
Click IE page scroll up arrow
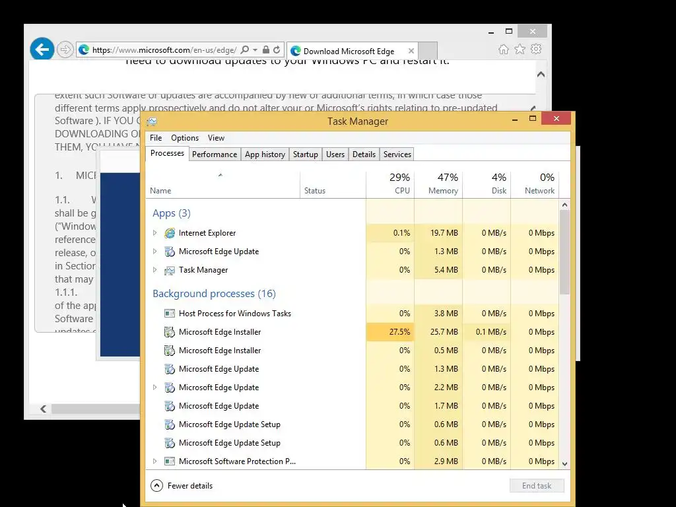click(541, 75)
